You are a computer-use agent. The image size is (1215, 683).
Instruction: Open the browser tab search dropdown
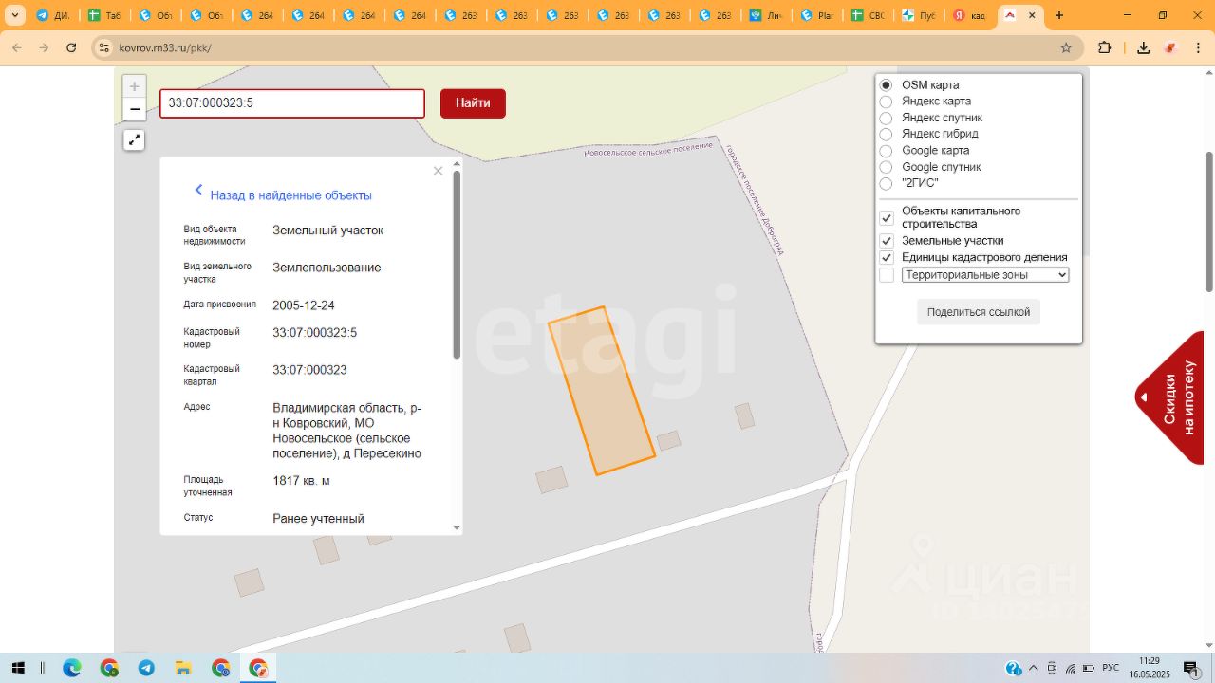tap(14, 15)
